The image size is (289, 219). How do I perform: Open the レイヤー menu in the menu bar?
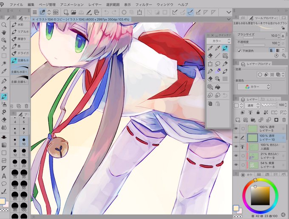pos(95,4)
